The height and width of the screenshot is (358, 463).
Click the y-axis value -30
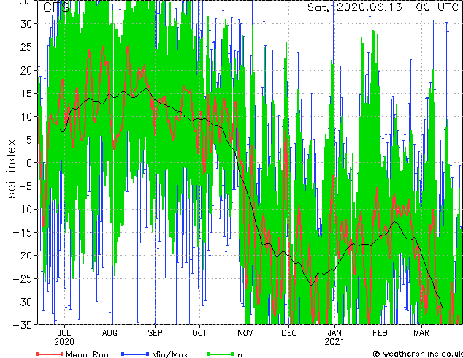click(23, 302)
